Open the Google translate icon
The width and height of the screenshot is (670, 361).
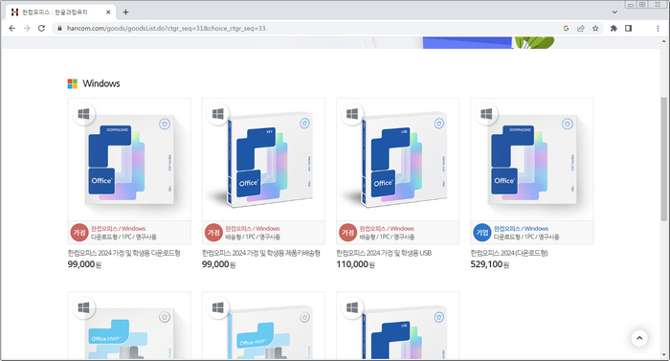tap(566, 28)
